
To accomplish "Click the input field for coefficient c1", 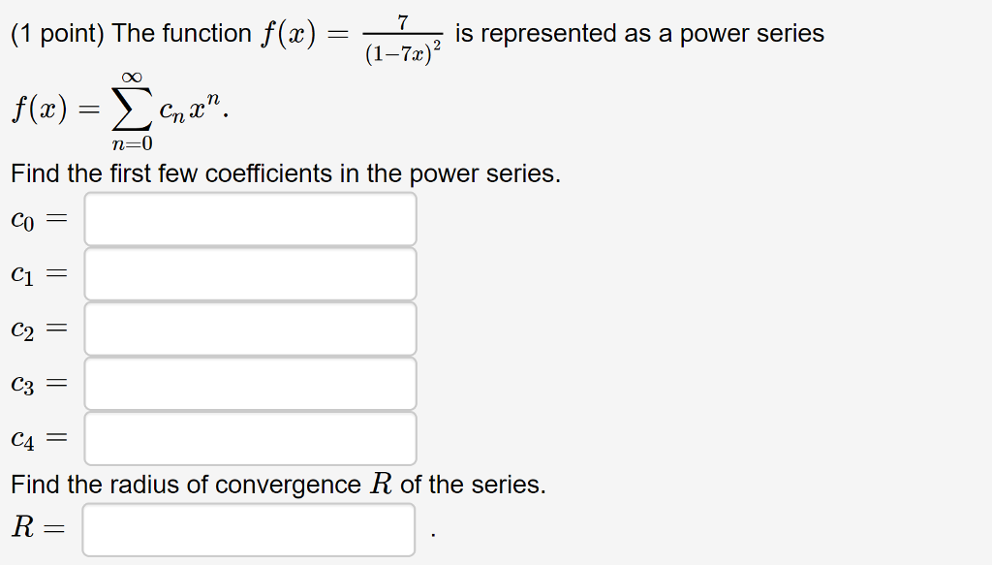I will pos(250,272).
